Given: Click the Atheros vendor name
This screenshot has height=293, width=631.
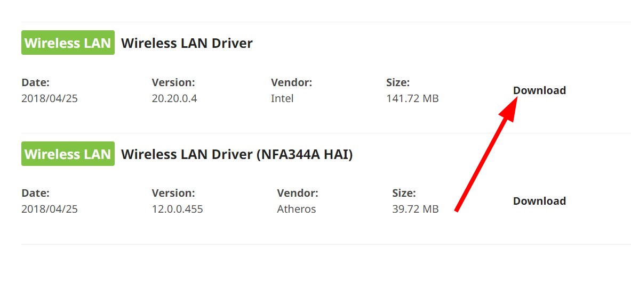Looking at the screenshot, I should point(296,209).
